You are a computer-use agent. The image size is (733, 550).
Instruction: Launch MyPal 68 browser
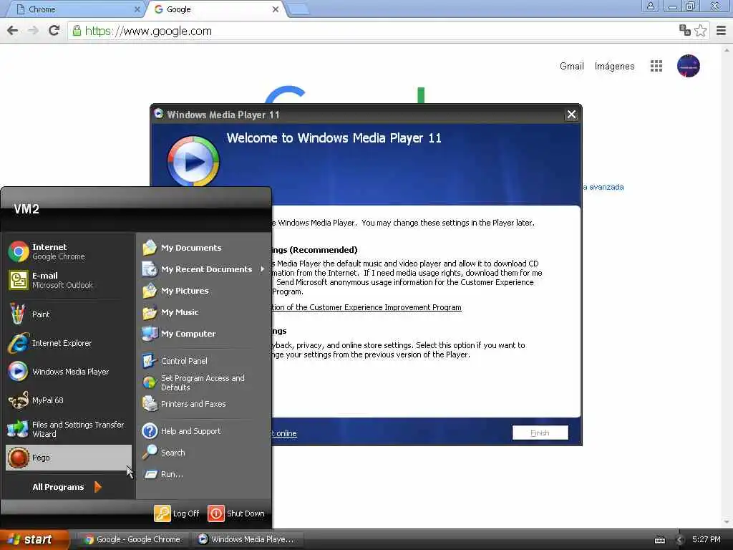pos(68,400)
